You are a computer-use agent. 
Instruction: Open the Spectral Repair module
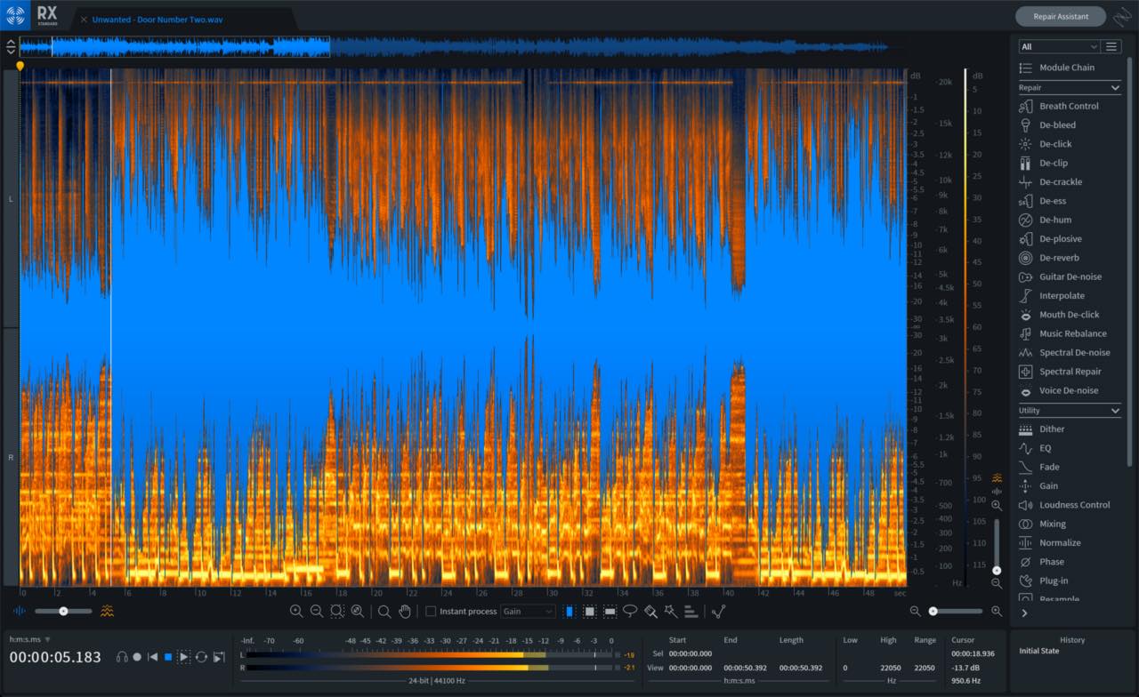click(x=1070, y=372)
